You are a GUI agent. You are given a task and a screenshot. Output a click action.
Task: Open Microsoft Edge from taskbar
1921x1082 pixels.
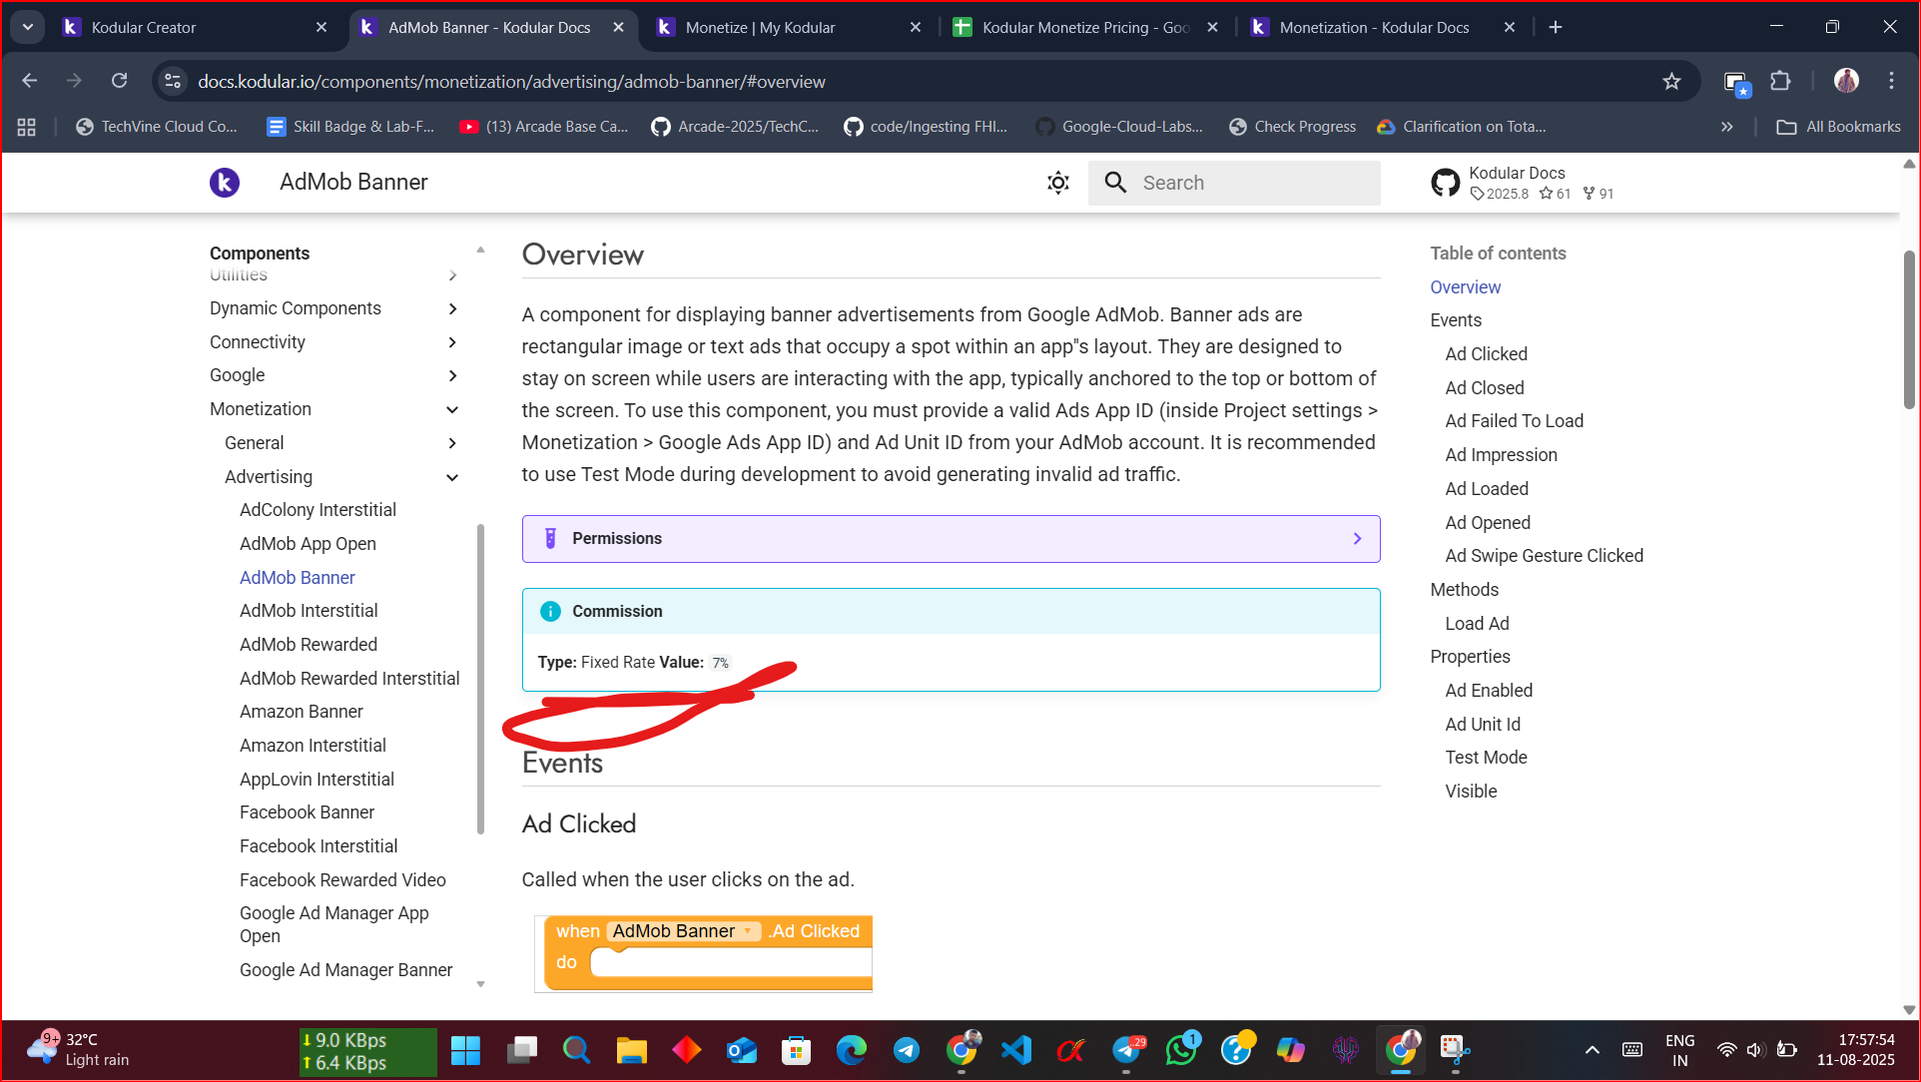(852, 1050)
